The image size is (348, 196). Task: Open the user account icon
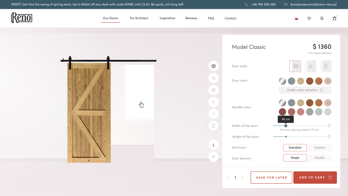coord(322,18)
